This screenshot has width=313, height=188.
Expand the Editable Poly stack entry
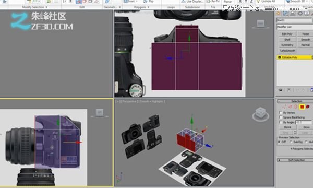point(280,57)
